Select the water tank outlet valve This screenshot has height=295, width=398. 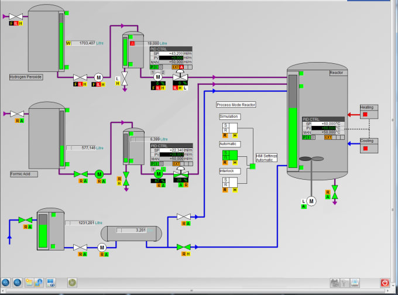click(80, 247)
